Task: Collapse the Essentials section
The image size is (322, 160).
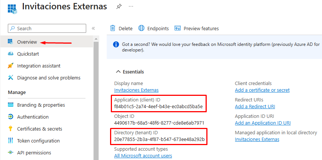Action: pyautogui.click(x=130, y=72)
